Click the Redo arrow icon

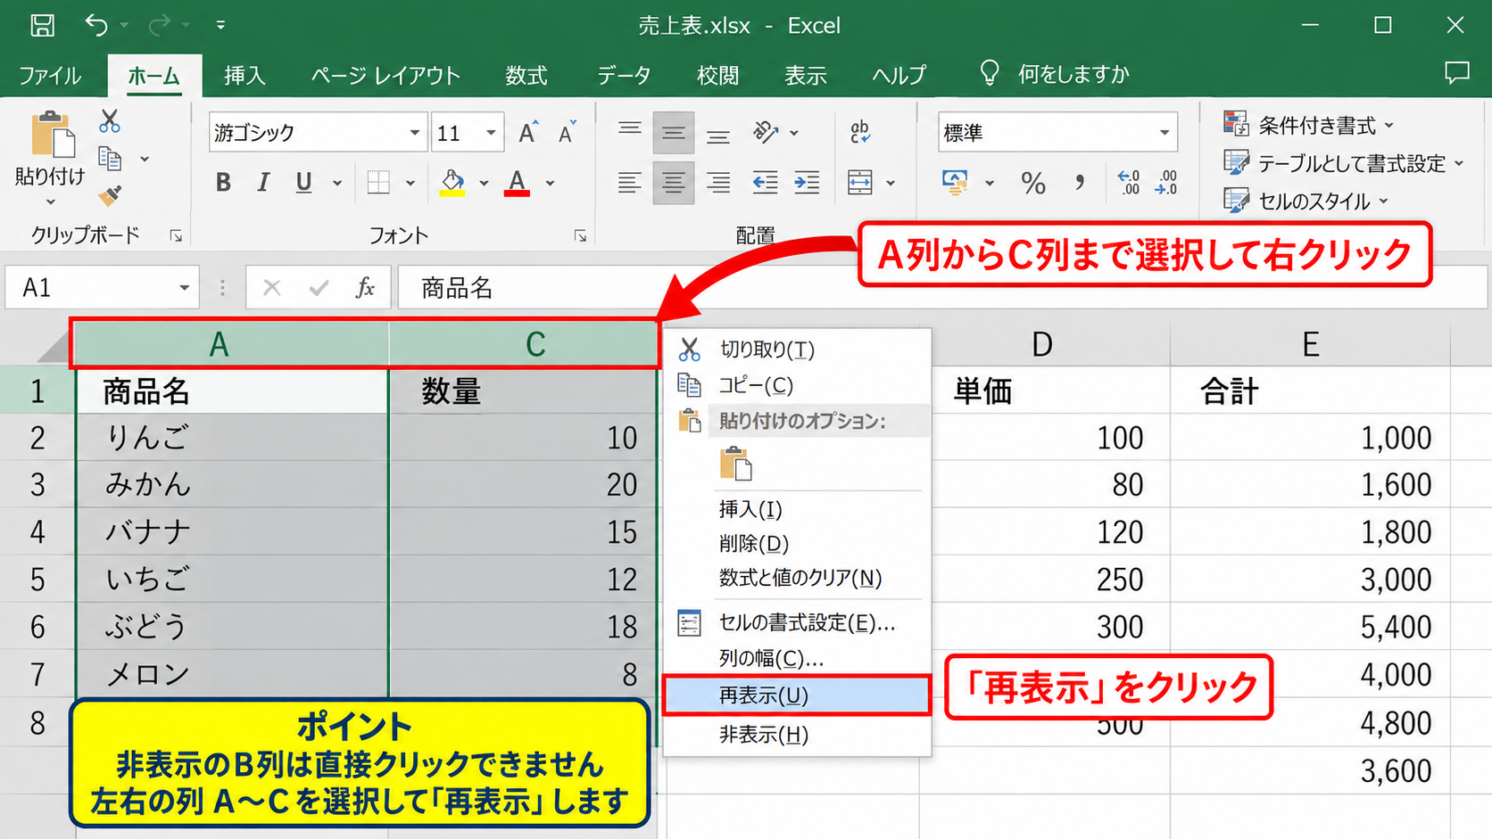point(160,25)
